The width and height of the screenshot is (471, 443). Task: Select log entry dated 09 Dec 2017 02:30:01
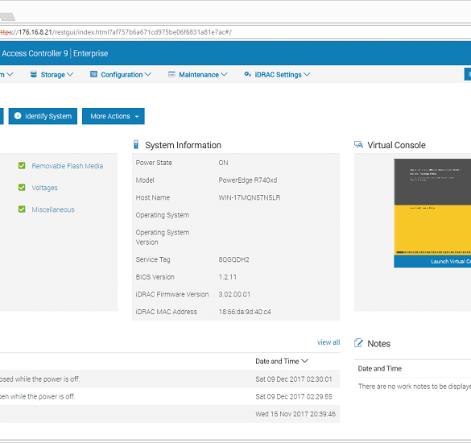170,379
